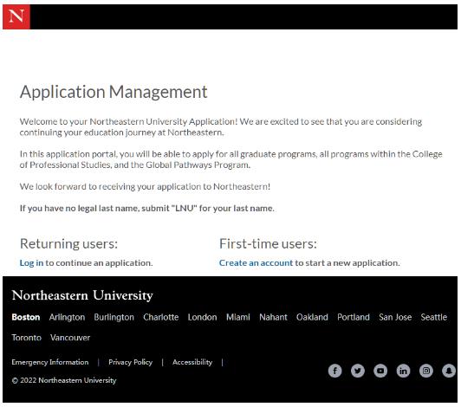Open the YouTube social icon
The image size is (461, 407).
coord(380,371)
